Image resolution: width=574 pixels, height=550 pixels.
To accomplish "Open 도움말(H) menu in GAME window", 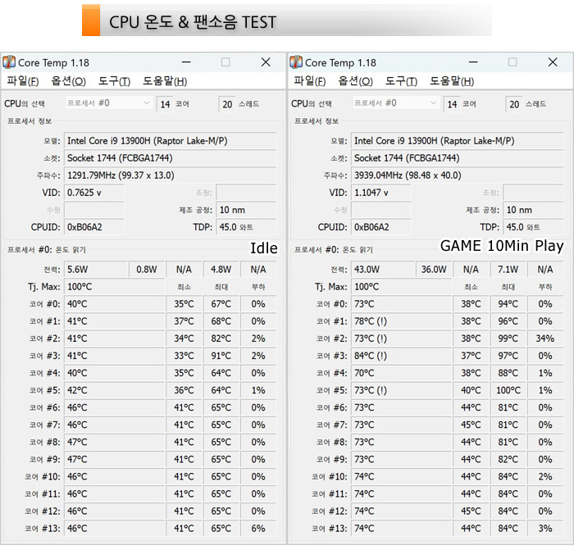I will click(452, 81).
